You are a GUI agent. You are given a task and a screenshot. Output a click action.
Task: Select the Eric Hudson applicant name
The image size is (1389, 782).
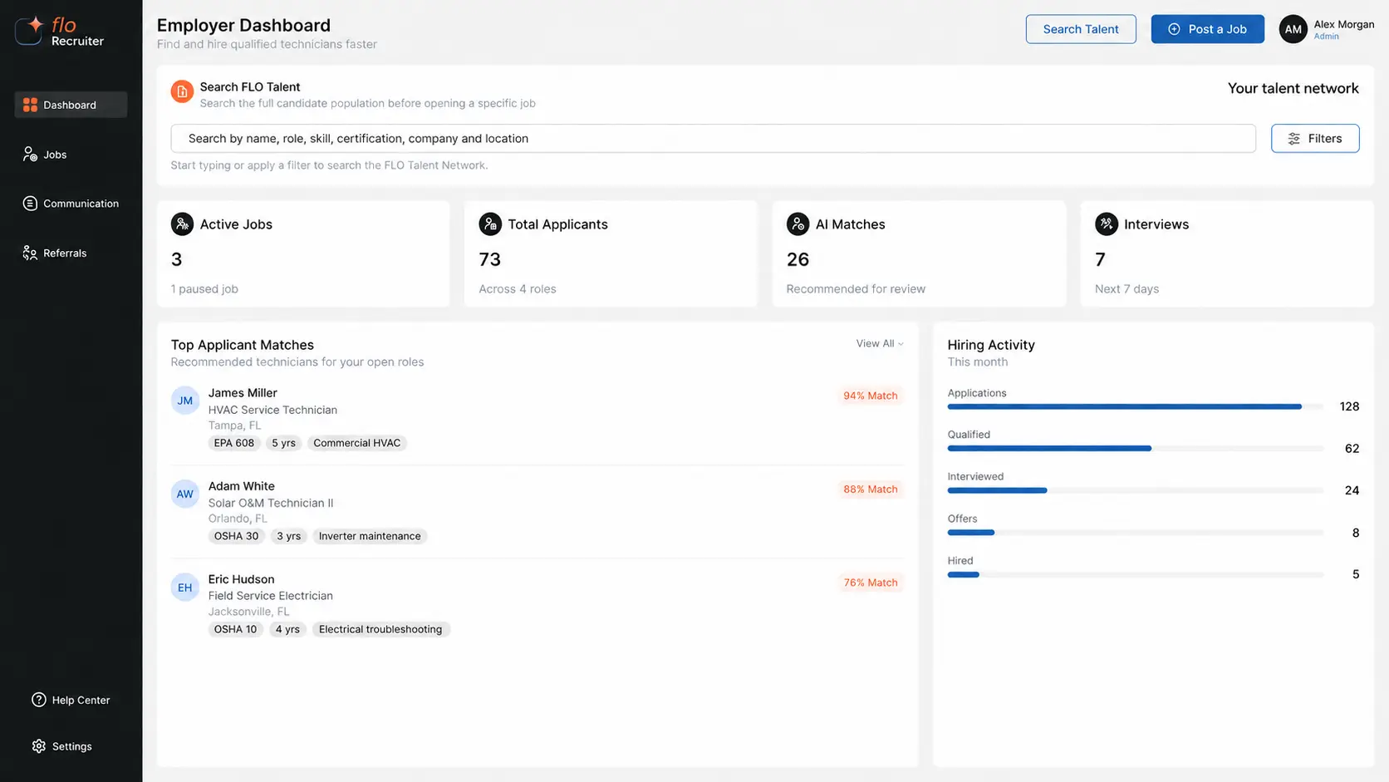pos(242,579)
